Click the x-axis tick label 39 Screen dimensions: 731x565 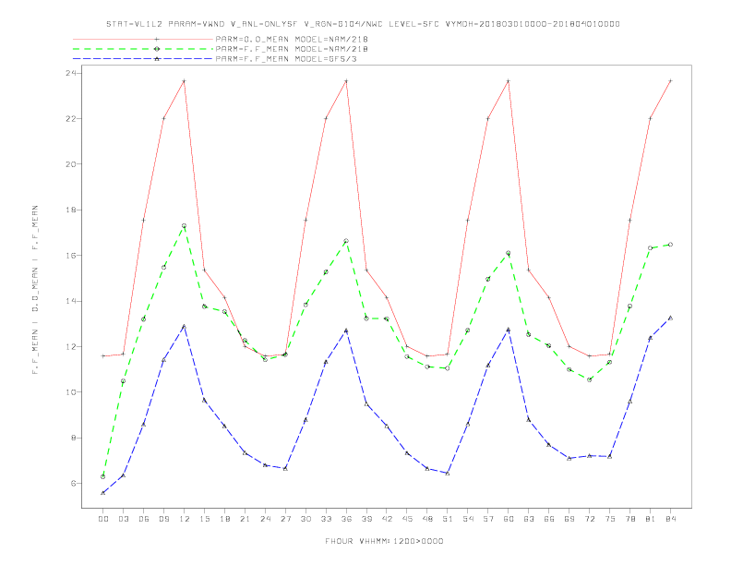click(x=366, y=519)
